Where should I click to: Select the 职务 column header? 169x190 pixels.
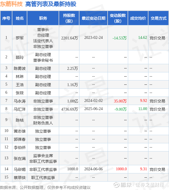click(x=43, y=18)
